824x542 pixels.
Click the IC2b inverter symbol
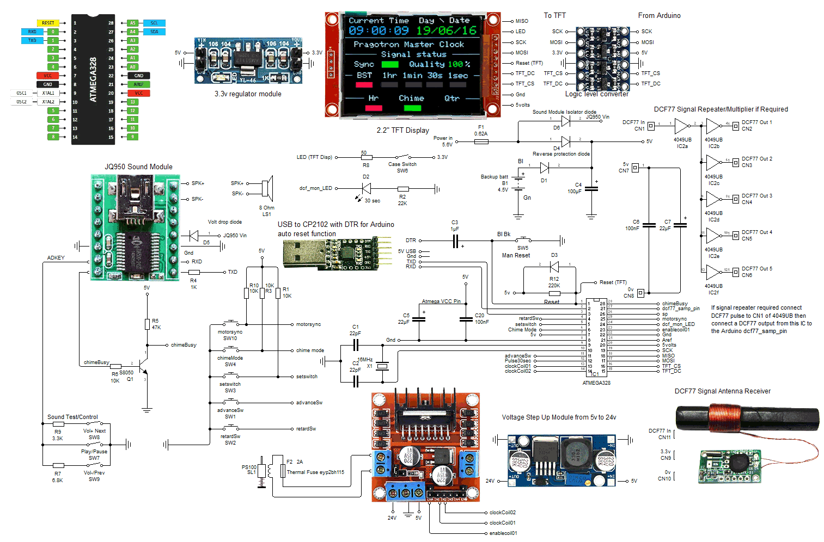click(x=713, y=127)
